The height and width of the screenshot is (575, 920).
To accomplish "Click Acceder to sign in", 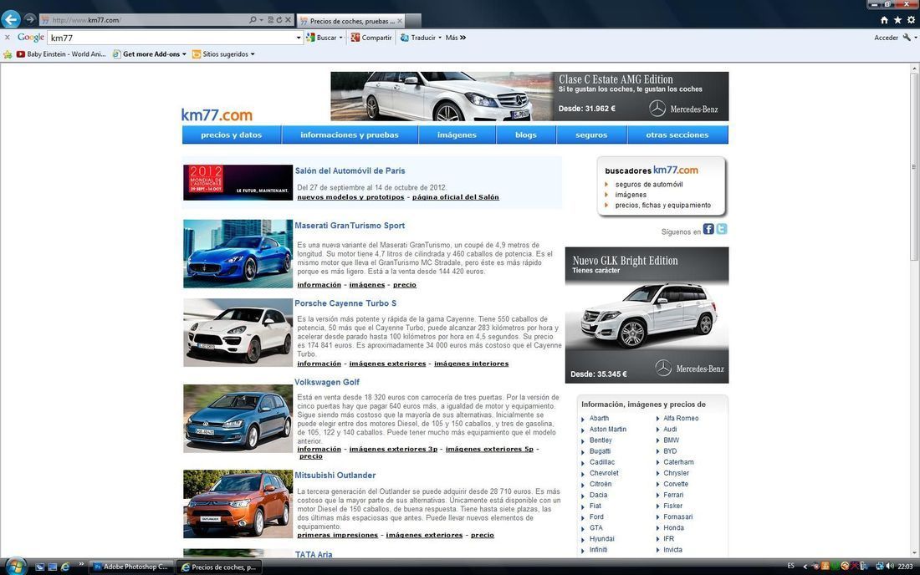I will tap(886, 38).
